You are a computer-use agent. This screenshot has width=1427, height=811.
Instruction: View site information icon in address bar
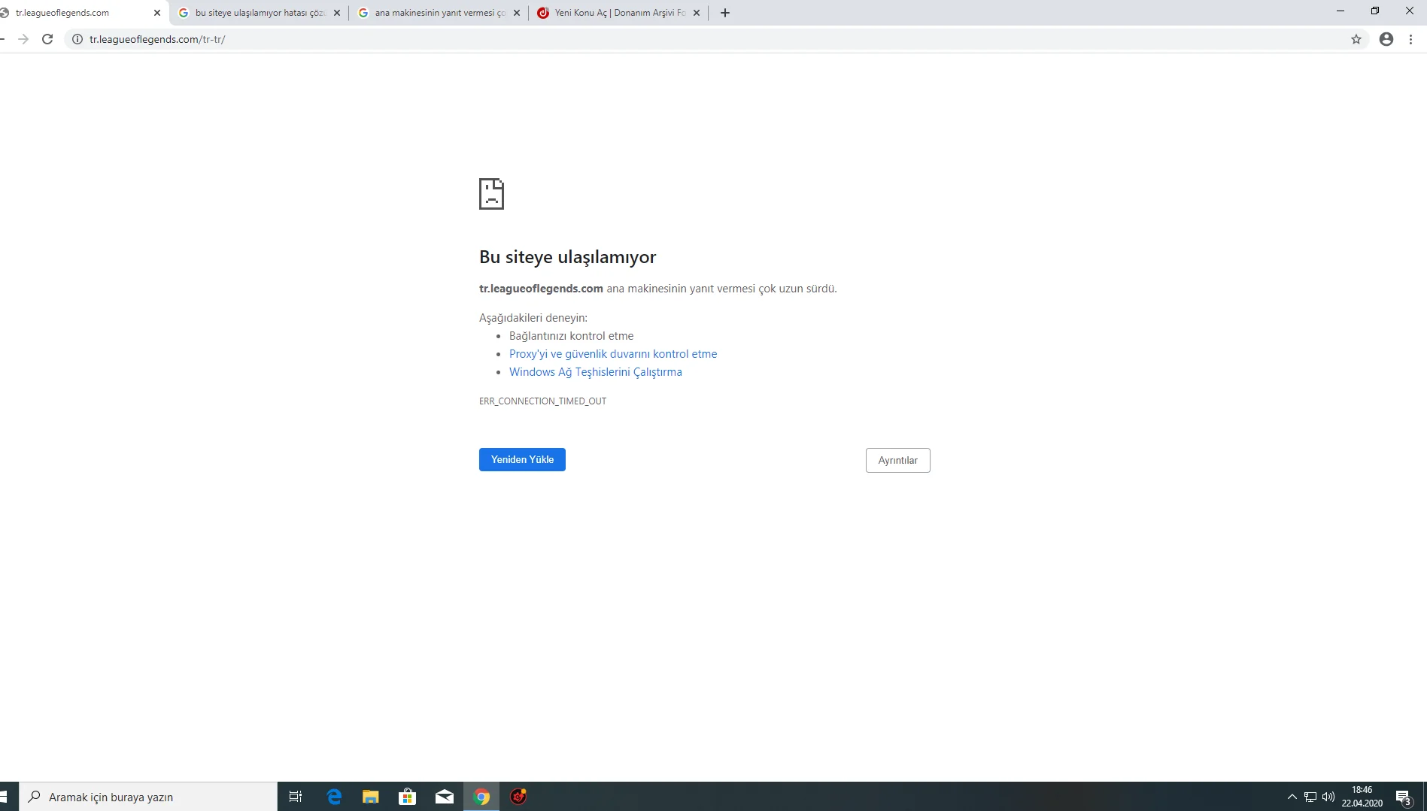tap(77, 39)
